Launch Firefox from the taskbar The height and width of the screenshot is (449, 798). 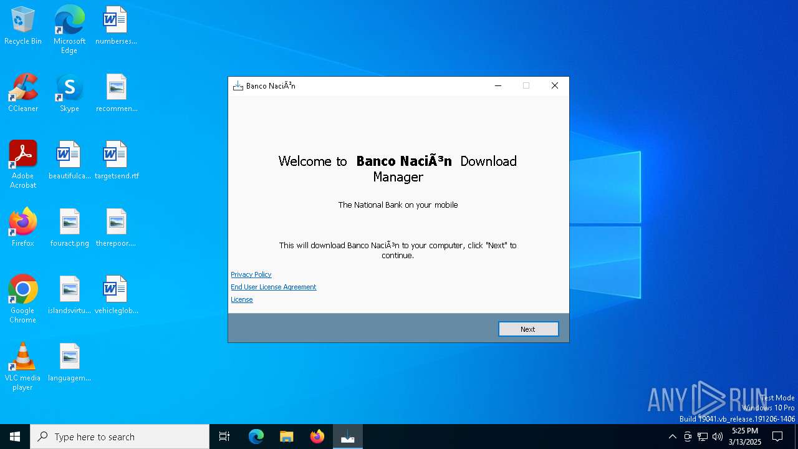317,437
